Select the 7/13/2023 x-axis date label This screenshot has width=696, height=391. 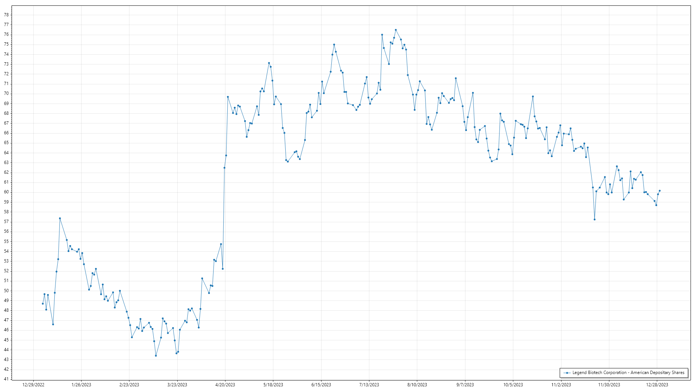coord(369,385)
